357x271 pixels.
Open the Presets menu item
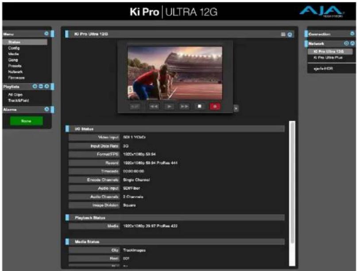[15, 66]
